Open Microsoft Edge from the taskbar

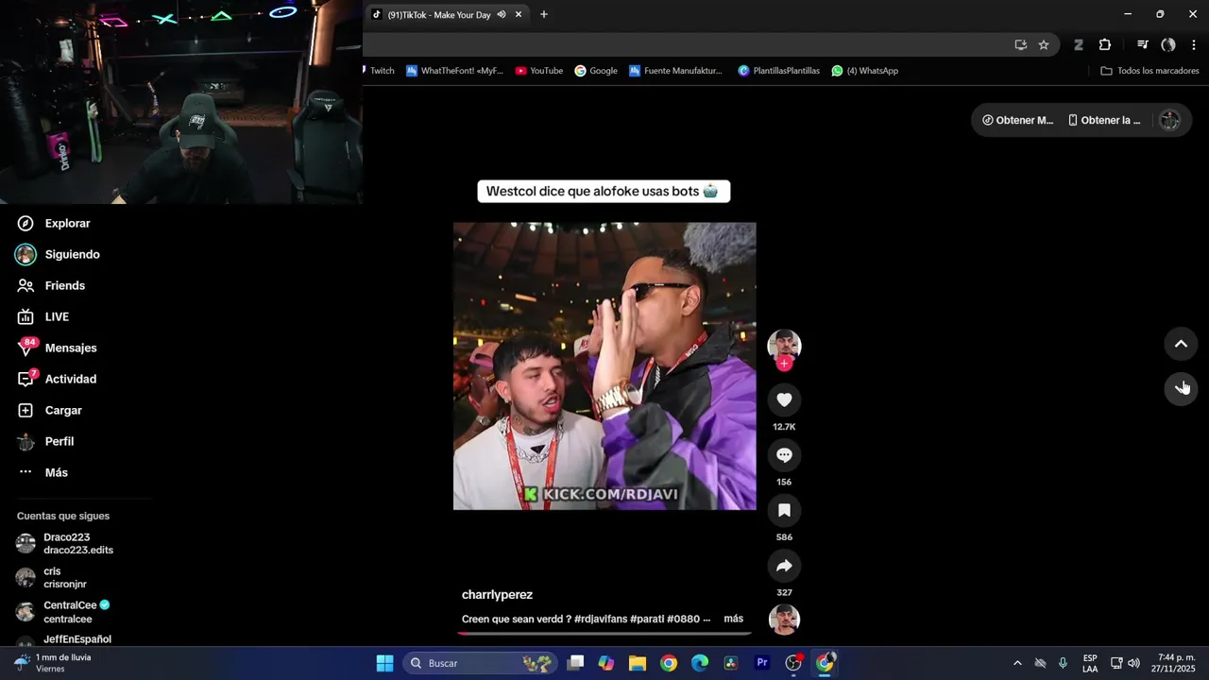click(700, 663)
